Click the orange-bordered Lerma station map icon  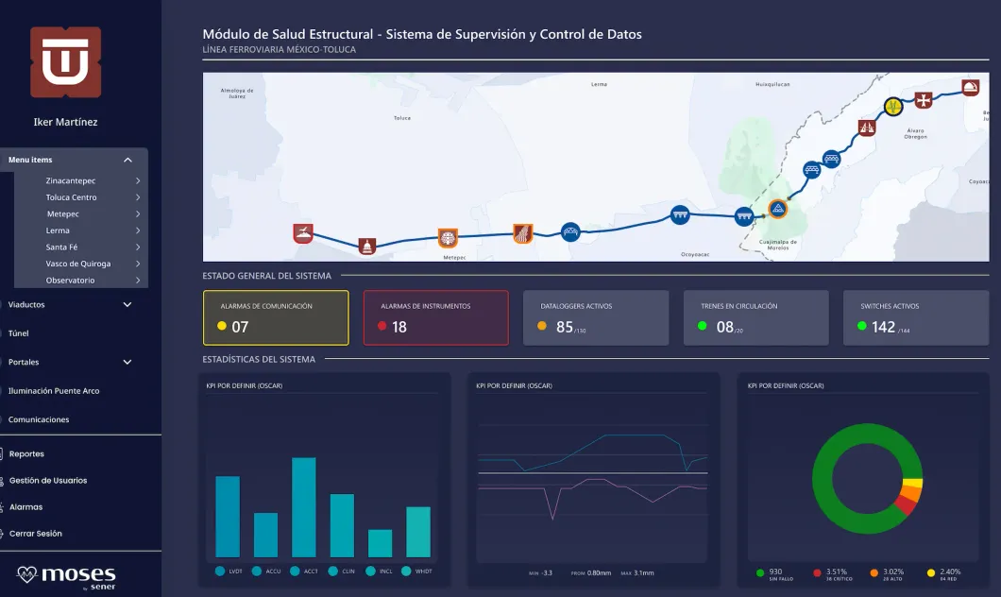pos(522,233)
